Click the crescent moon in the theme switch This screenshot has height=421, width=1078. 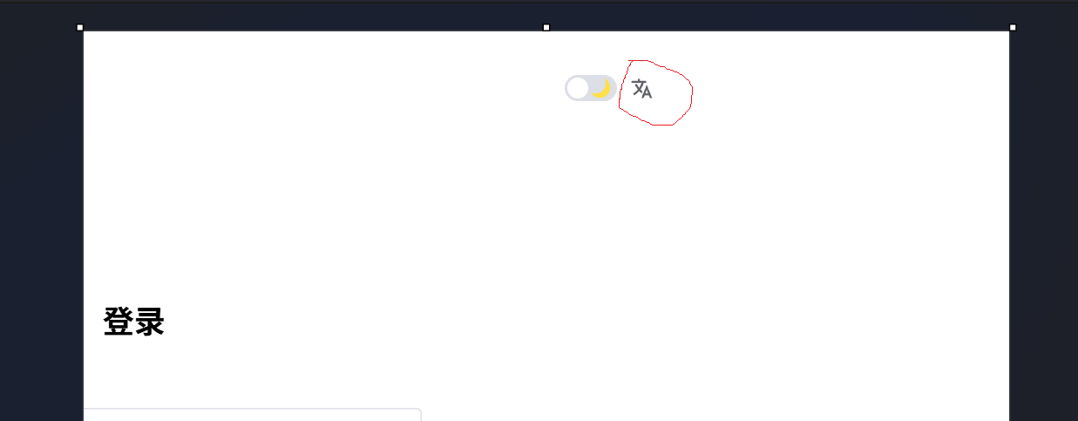600,88
